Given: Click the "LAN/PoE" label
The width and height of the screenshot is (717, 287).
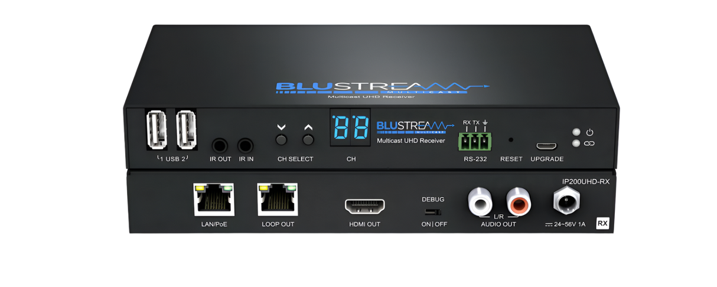Looking at the screenshot, I should click(213, 224).
